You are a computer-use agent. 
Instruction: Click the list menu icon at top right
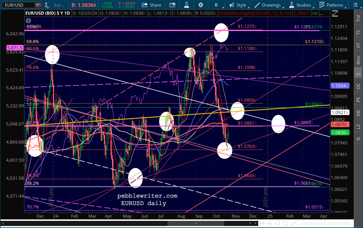[x=355, y=5]
